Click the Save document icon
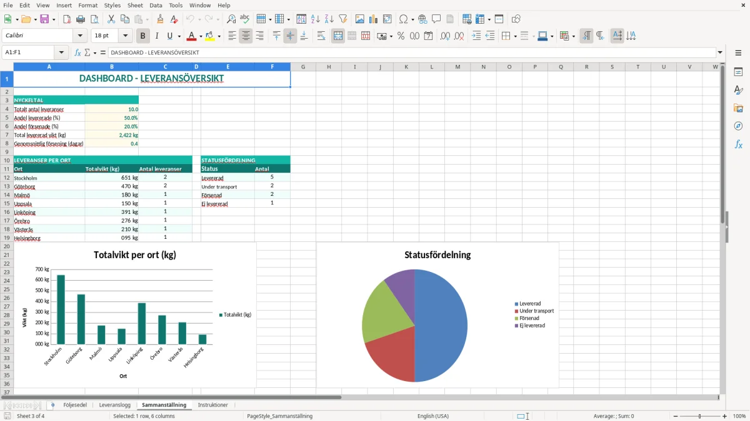The image size is (750, 421). point(44,19)
